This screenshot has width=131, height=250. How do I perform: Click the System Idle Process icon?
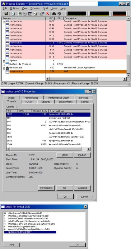click(x=7, y=64)
